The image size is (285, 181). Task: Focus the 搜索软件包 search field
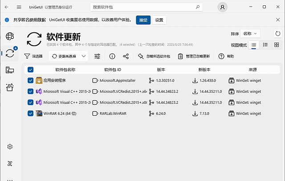point(147,7)
